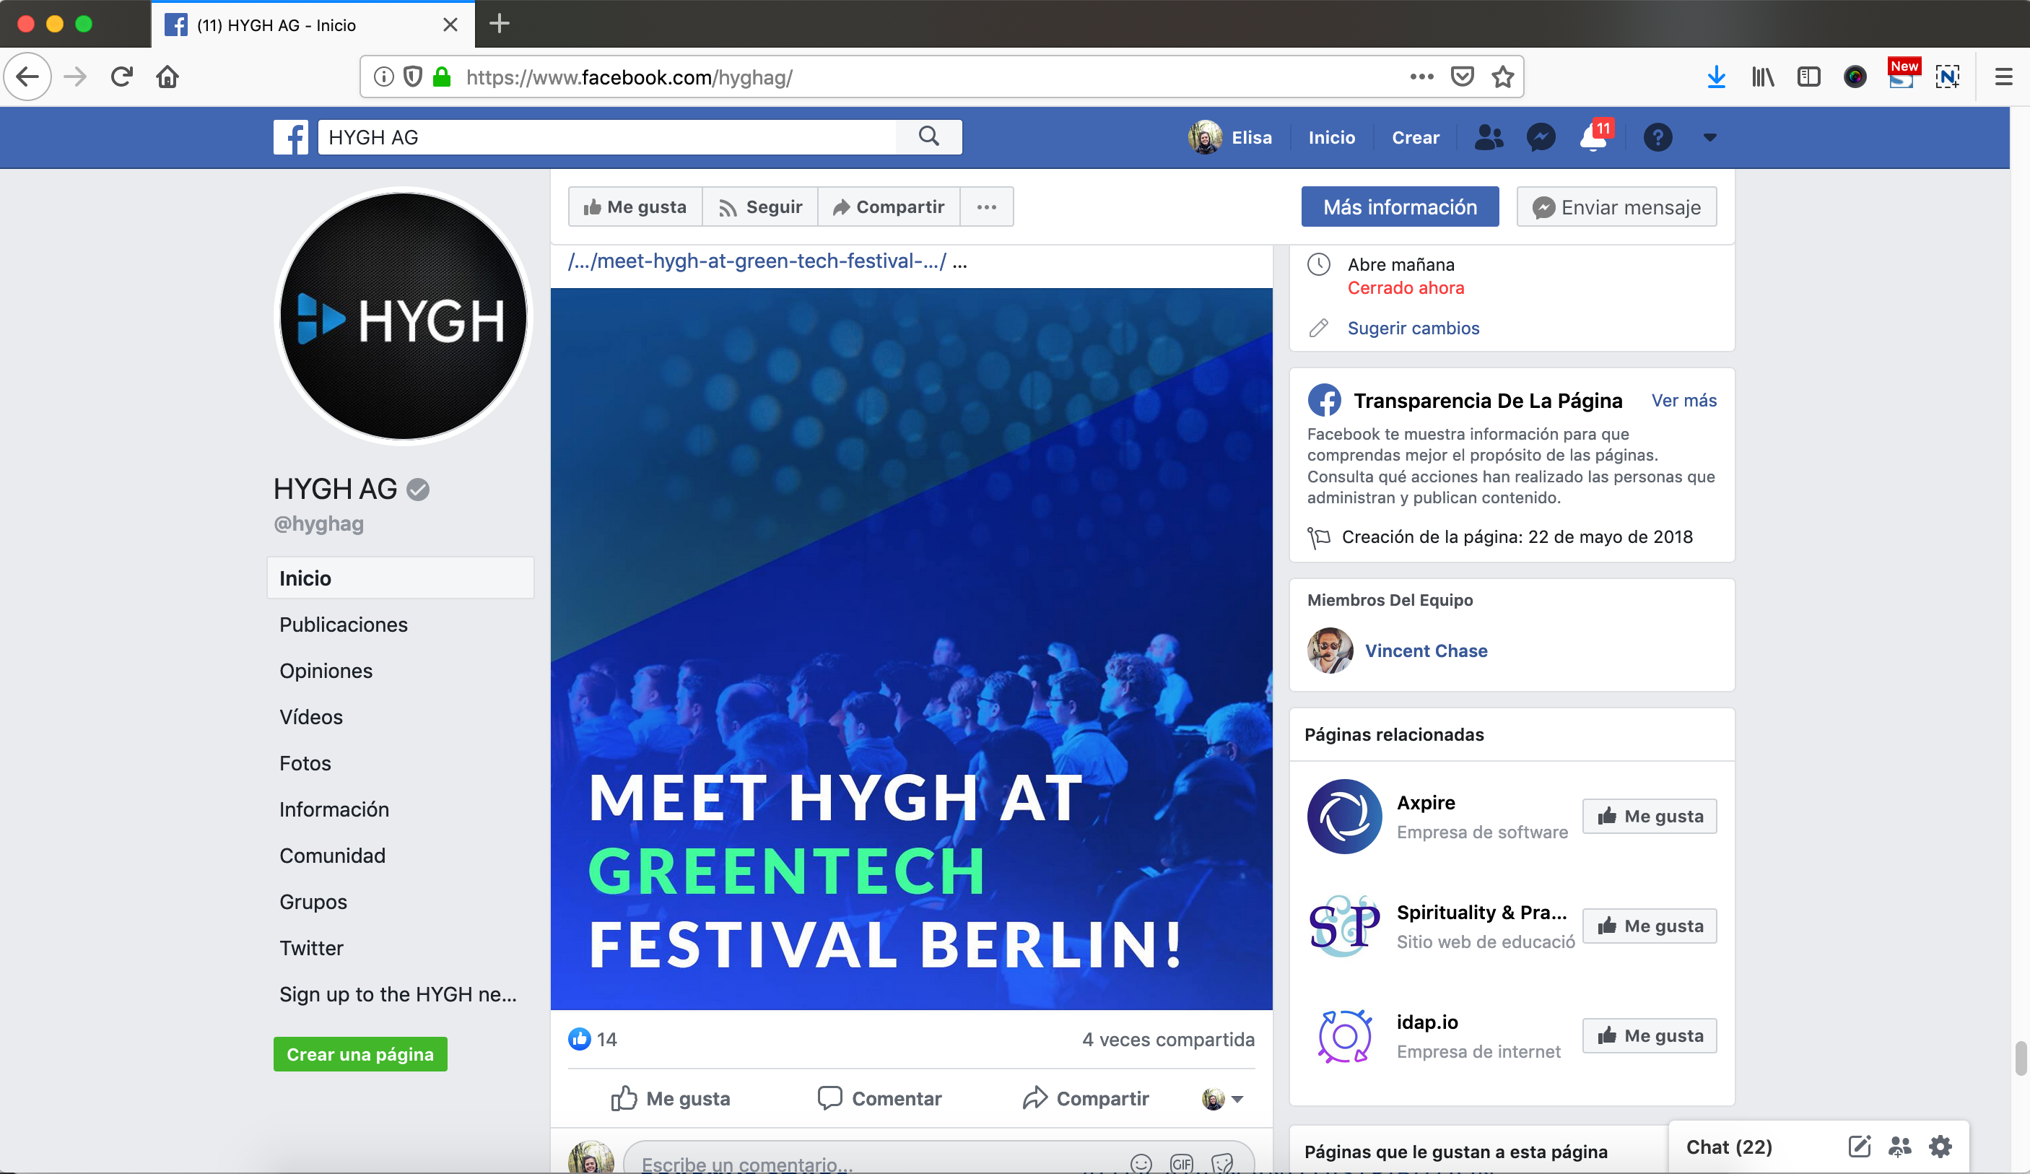The height and width of the screenshot is (1174, 2030).
Task: Open Grupos in the page sidebar
Action: [x=313, y=902]
